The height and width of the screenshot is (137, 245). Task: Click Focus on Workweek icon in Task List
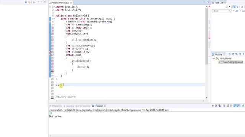[242, 7]
